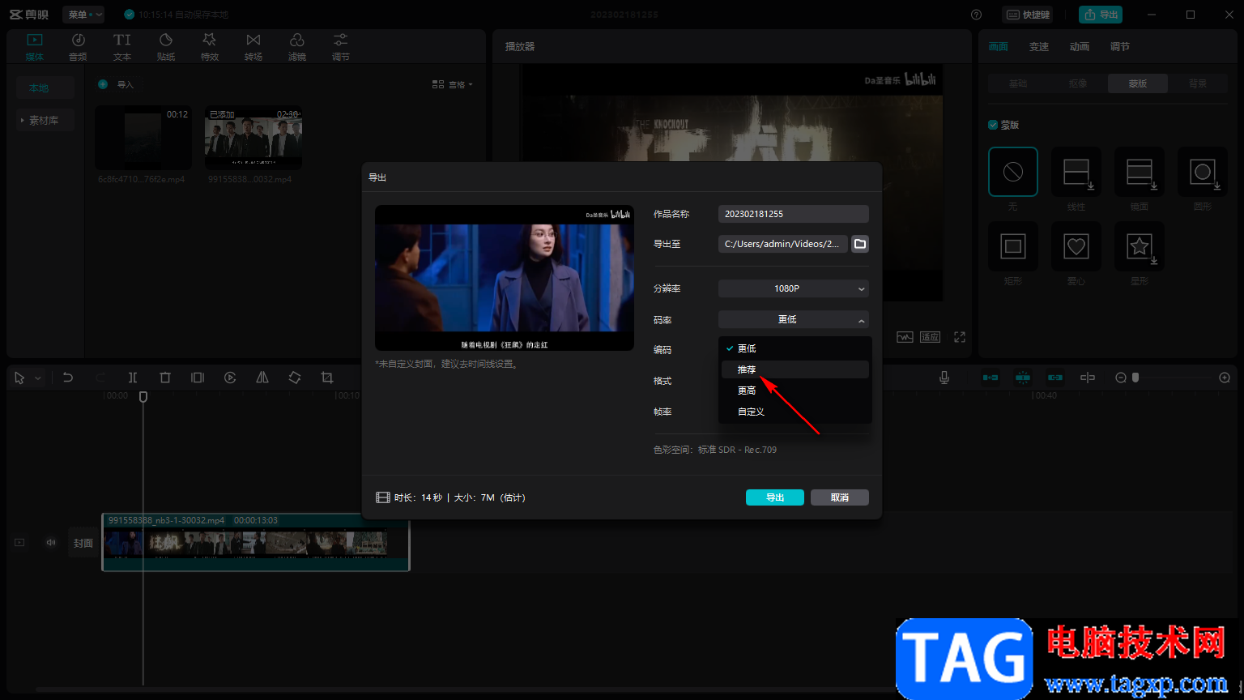Image resolution: width=1244 pixels, height=700 pixels.
Task: Open the 媒体 media tab
Action: coord(35,47)
